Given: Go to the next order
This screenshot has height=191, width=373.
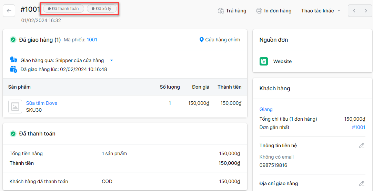Looking at the screenshot, I should (x=366, y=11).
